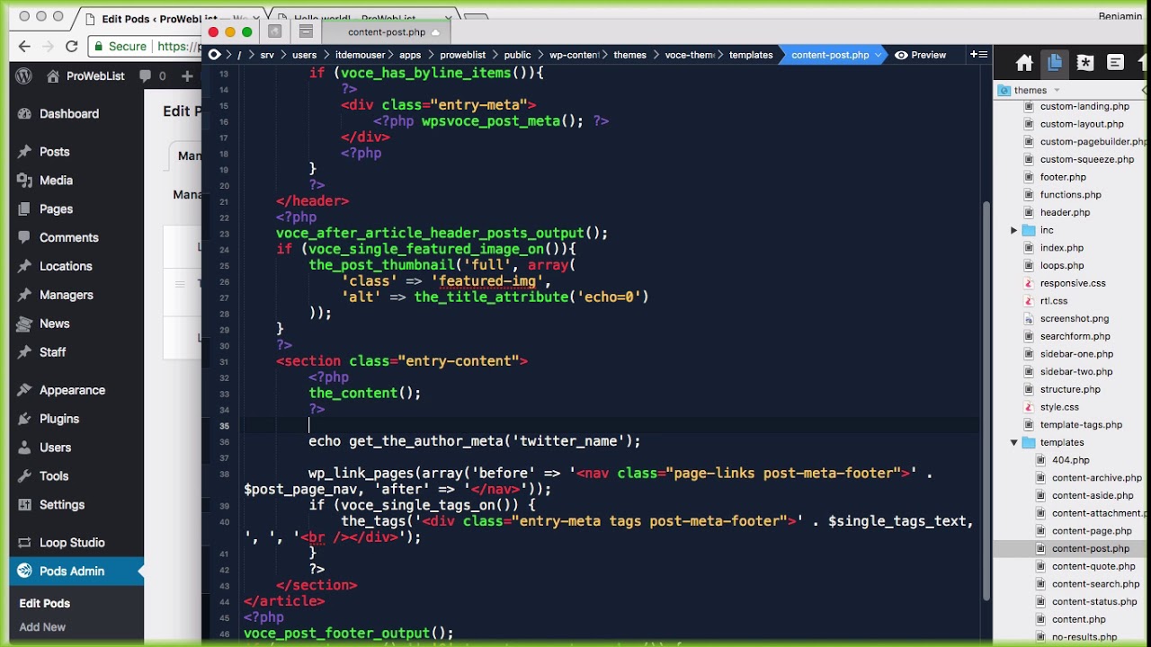Select the Files panel icon in sidebar
1151x647 pixels.
(1055, 62)
